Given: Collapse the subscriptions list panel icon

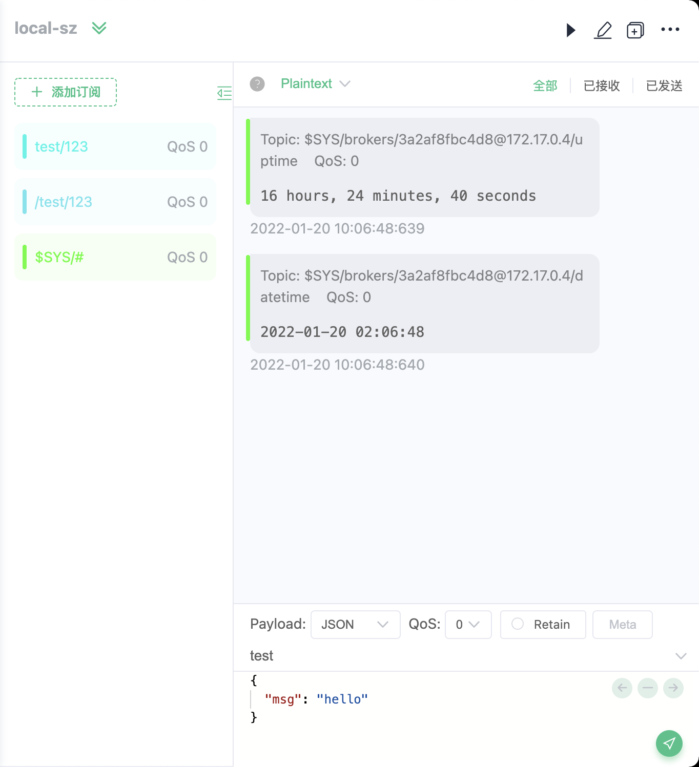Looking at the screenshot, I should [224, 93].
